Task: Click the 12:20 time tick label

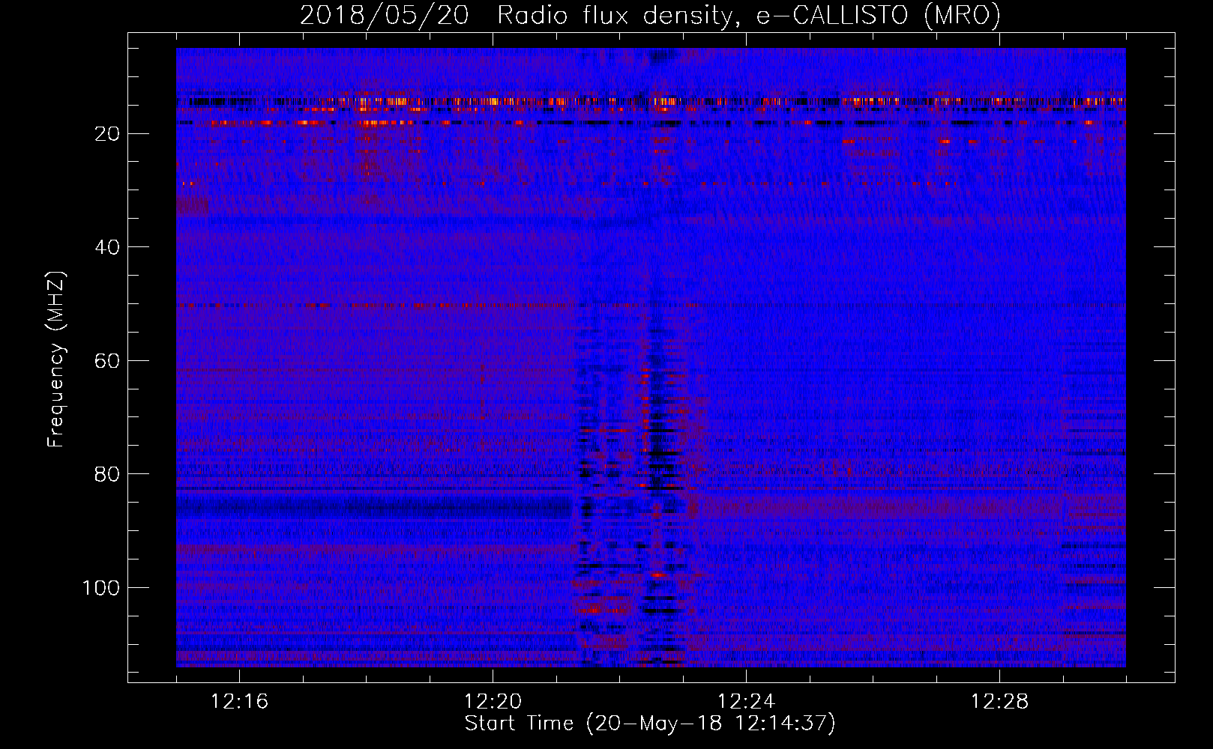Action: point(493,702)
